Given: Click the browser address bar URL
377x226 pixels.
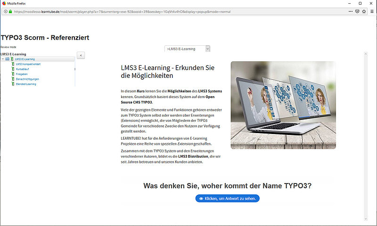Looking at the screenshot, I should (x=123, y=11).
